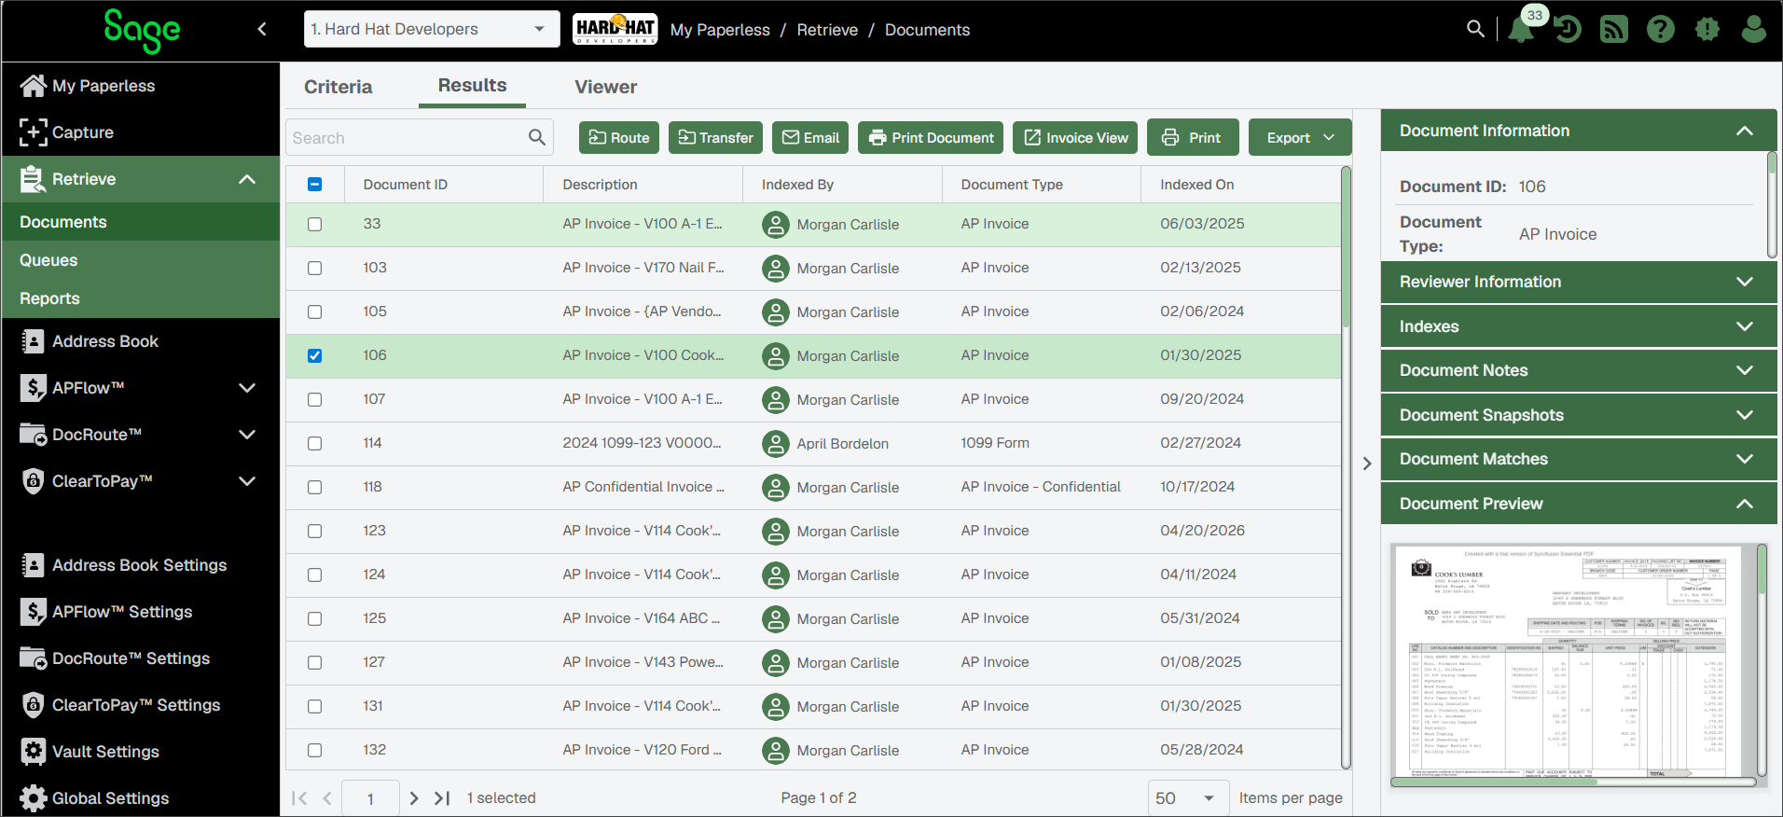Image resolution: width=1783 pixels, height=817 pixels.
Task: Click the search magnifier in results search box
Action: 537,137
